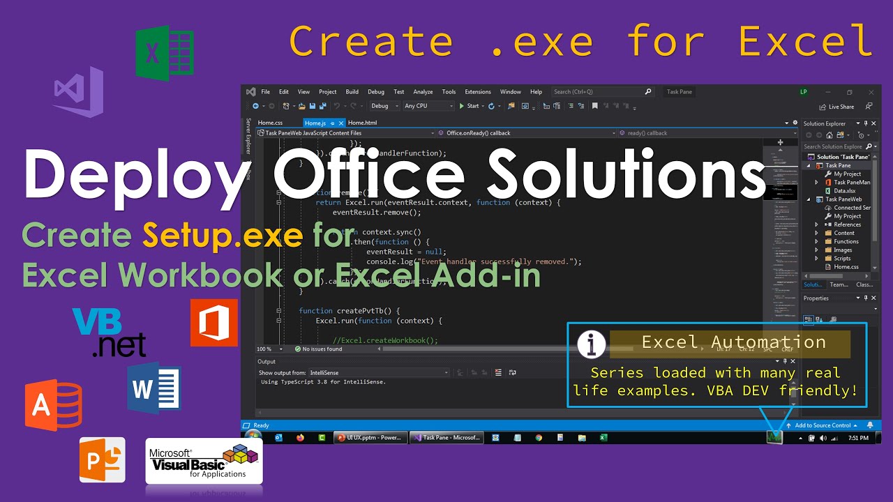Screen dimensions: 893x502
Task: Select Home.css in Solution Explorer tree
Action: click(x=841, y=266)
